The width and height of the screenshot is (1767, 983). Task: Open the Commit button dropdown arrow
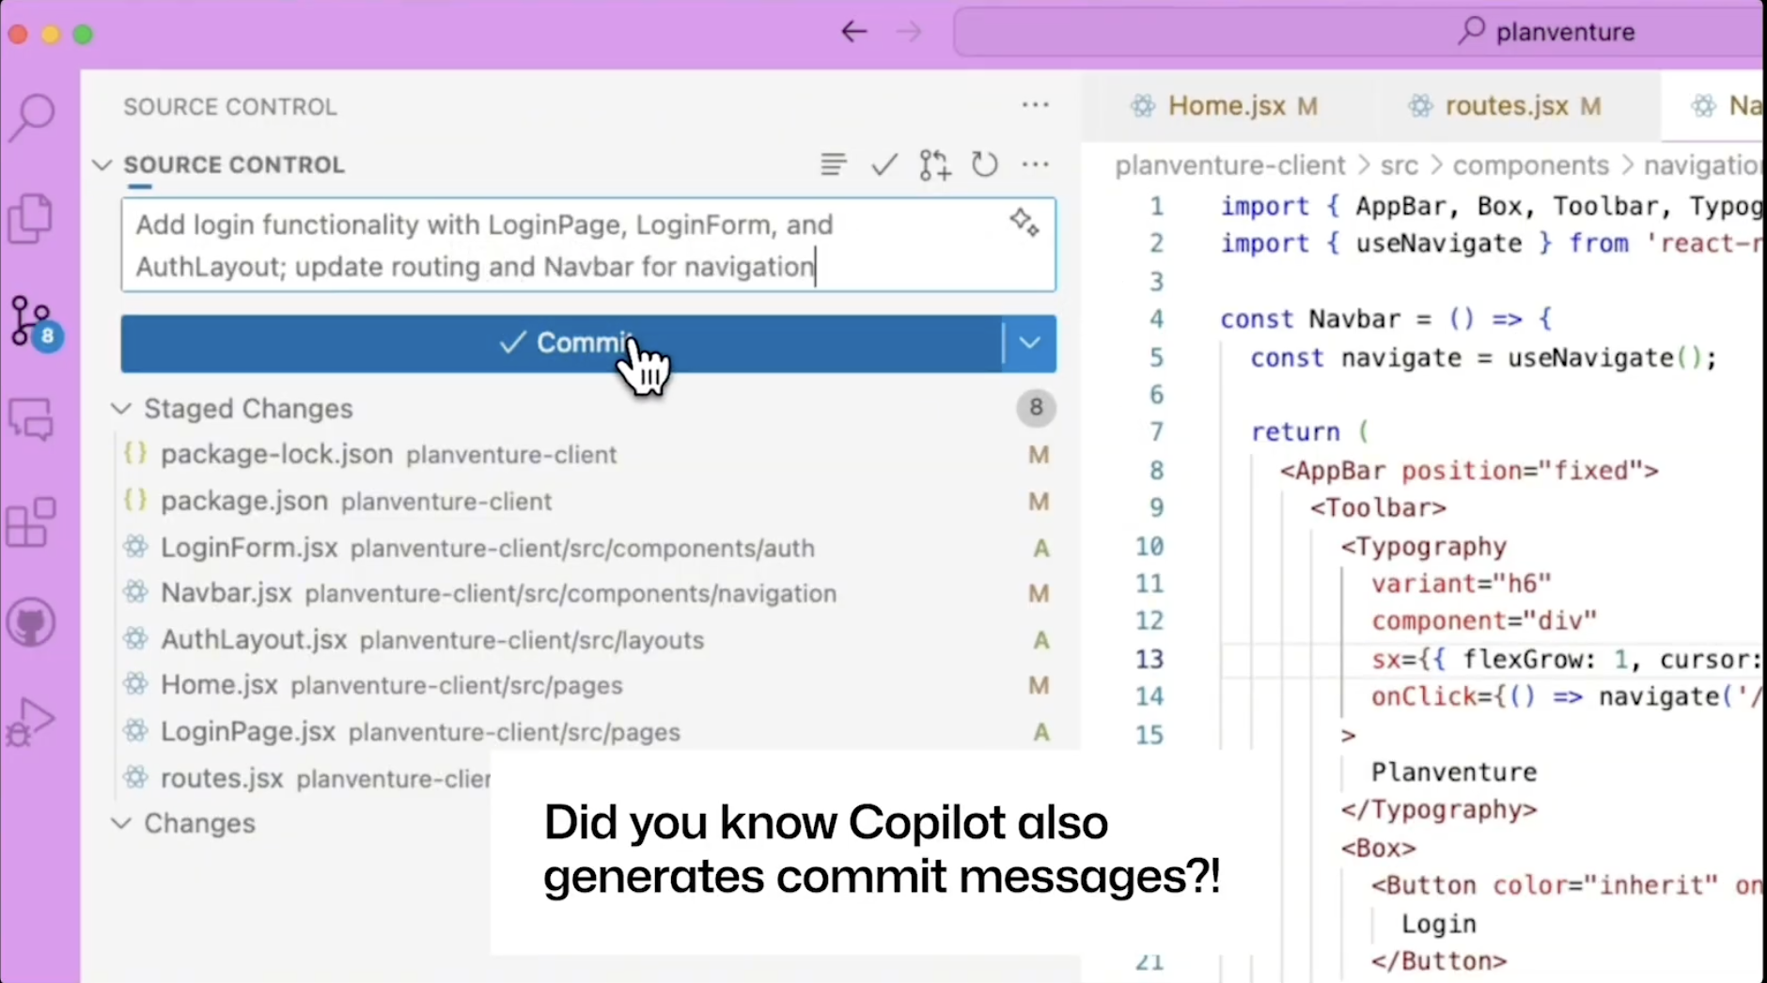(1029, 343)
